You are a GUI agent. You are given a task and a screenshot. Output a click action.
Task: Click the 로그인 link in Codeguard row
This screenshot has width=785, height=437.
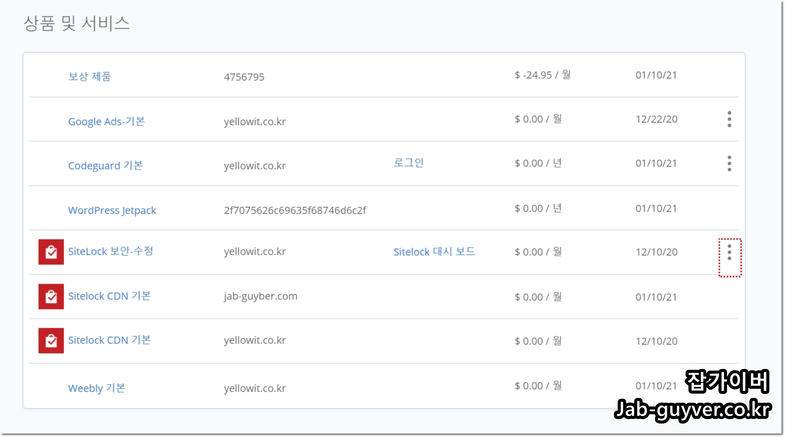pos(409,163)
